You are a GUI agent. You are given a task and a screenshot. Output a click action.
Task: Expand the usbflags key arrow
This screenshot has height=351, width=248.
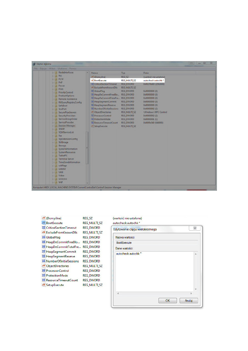click(53, 166)
